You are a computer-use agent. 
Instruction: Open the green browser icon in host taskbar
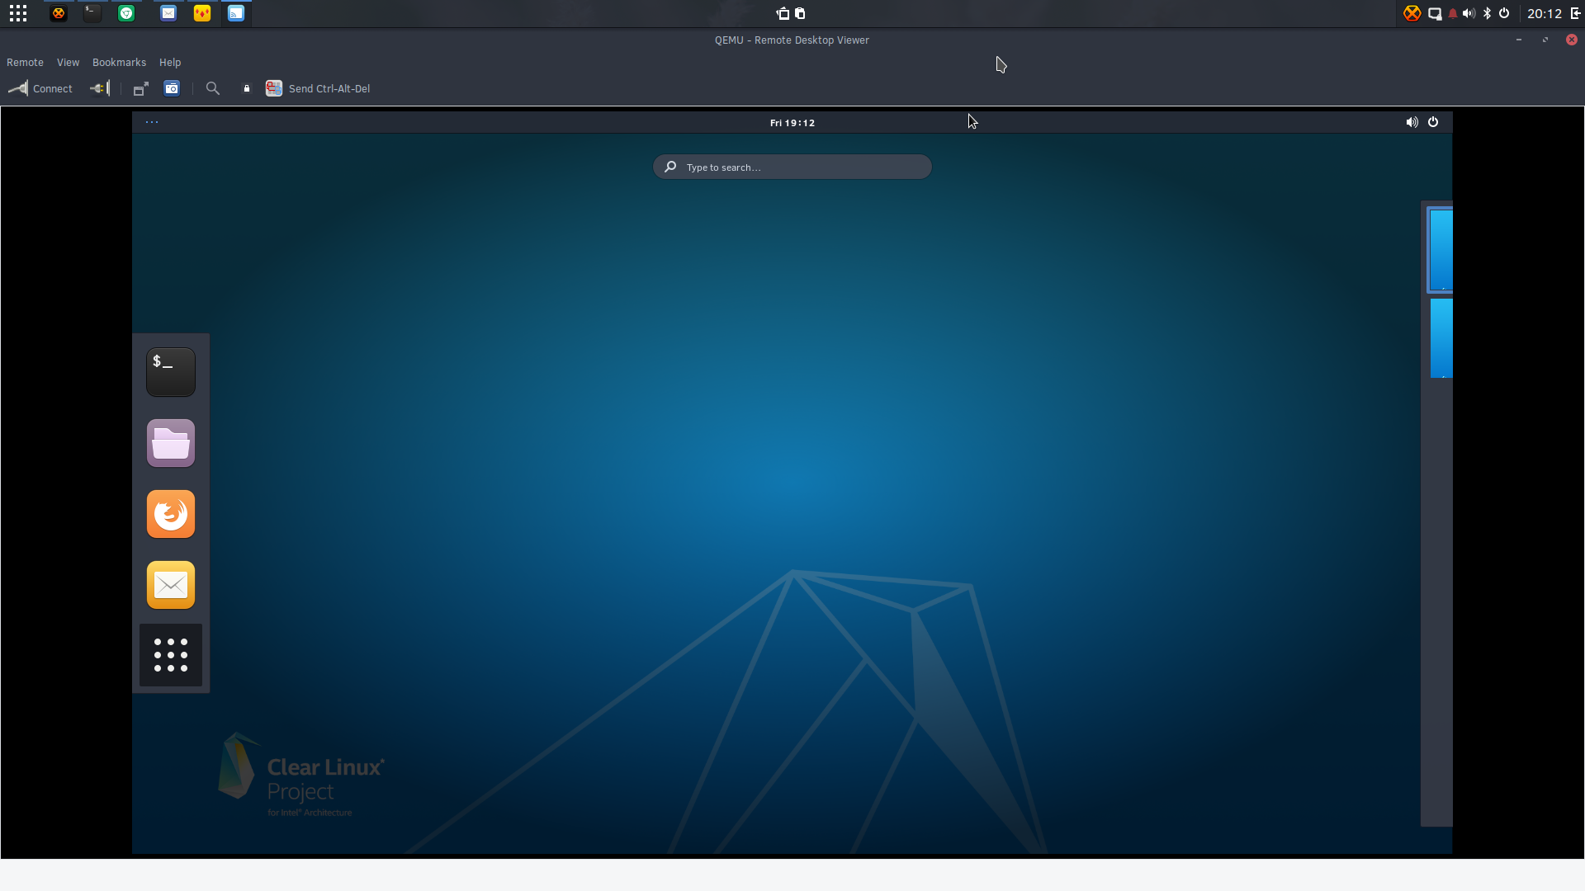pos(126,13)
